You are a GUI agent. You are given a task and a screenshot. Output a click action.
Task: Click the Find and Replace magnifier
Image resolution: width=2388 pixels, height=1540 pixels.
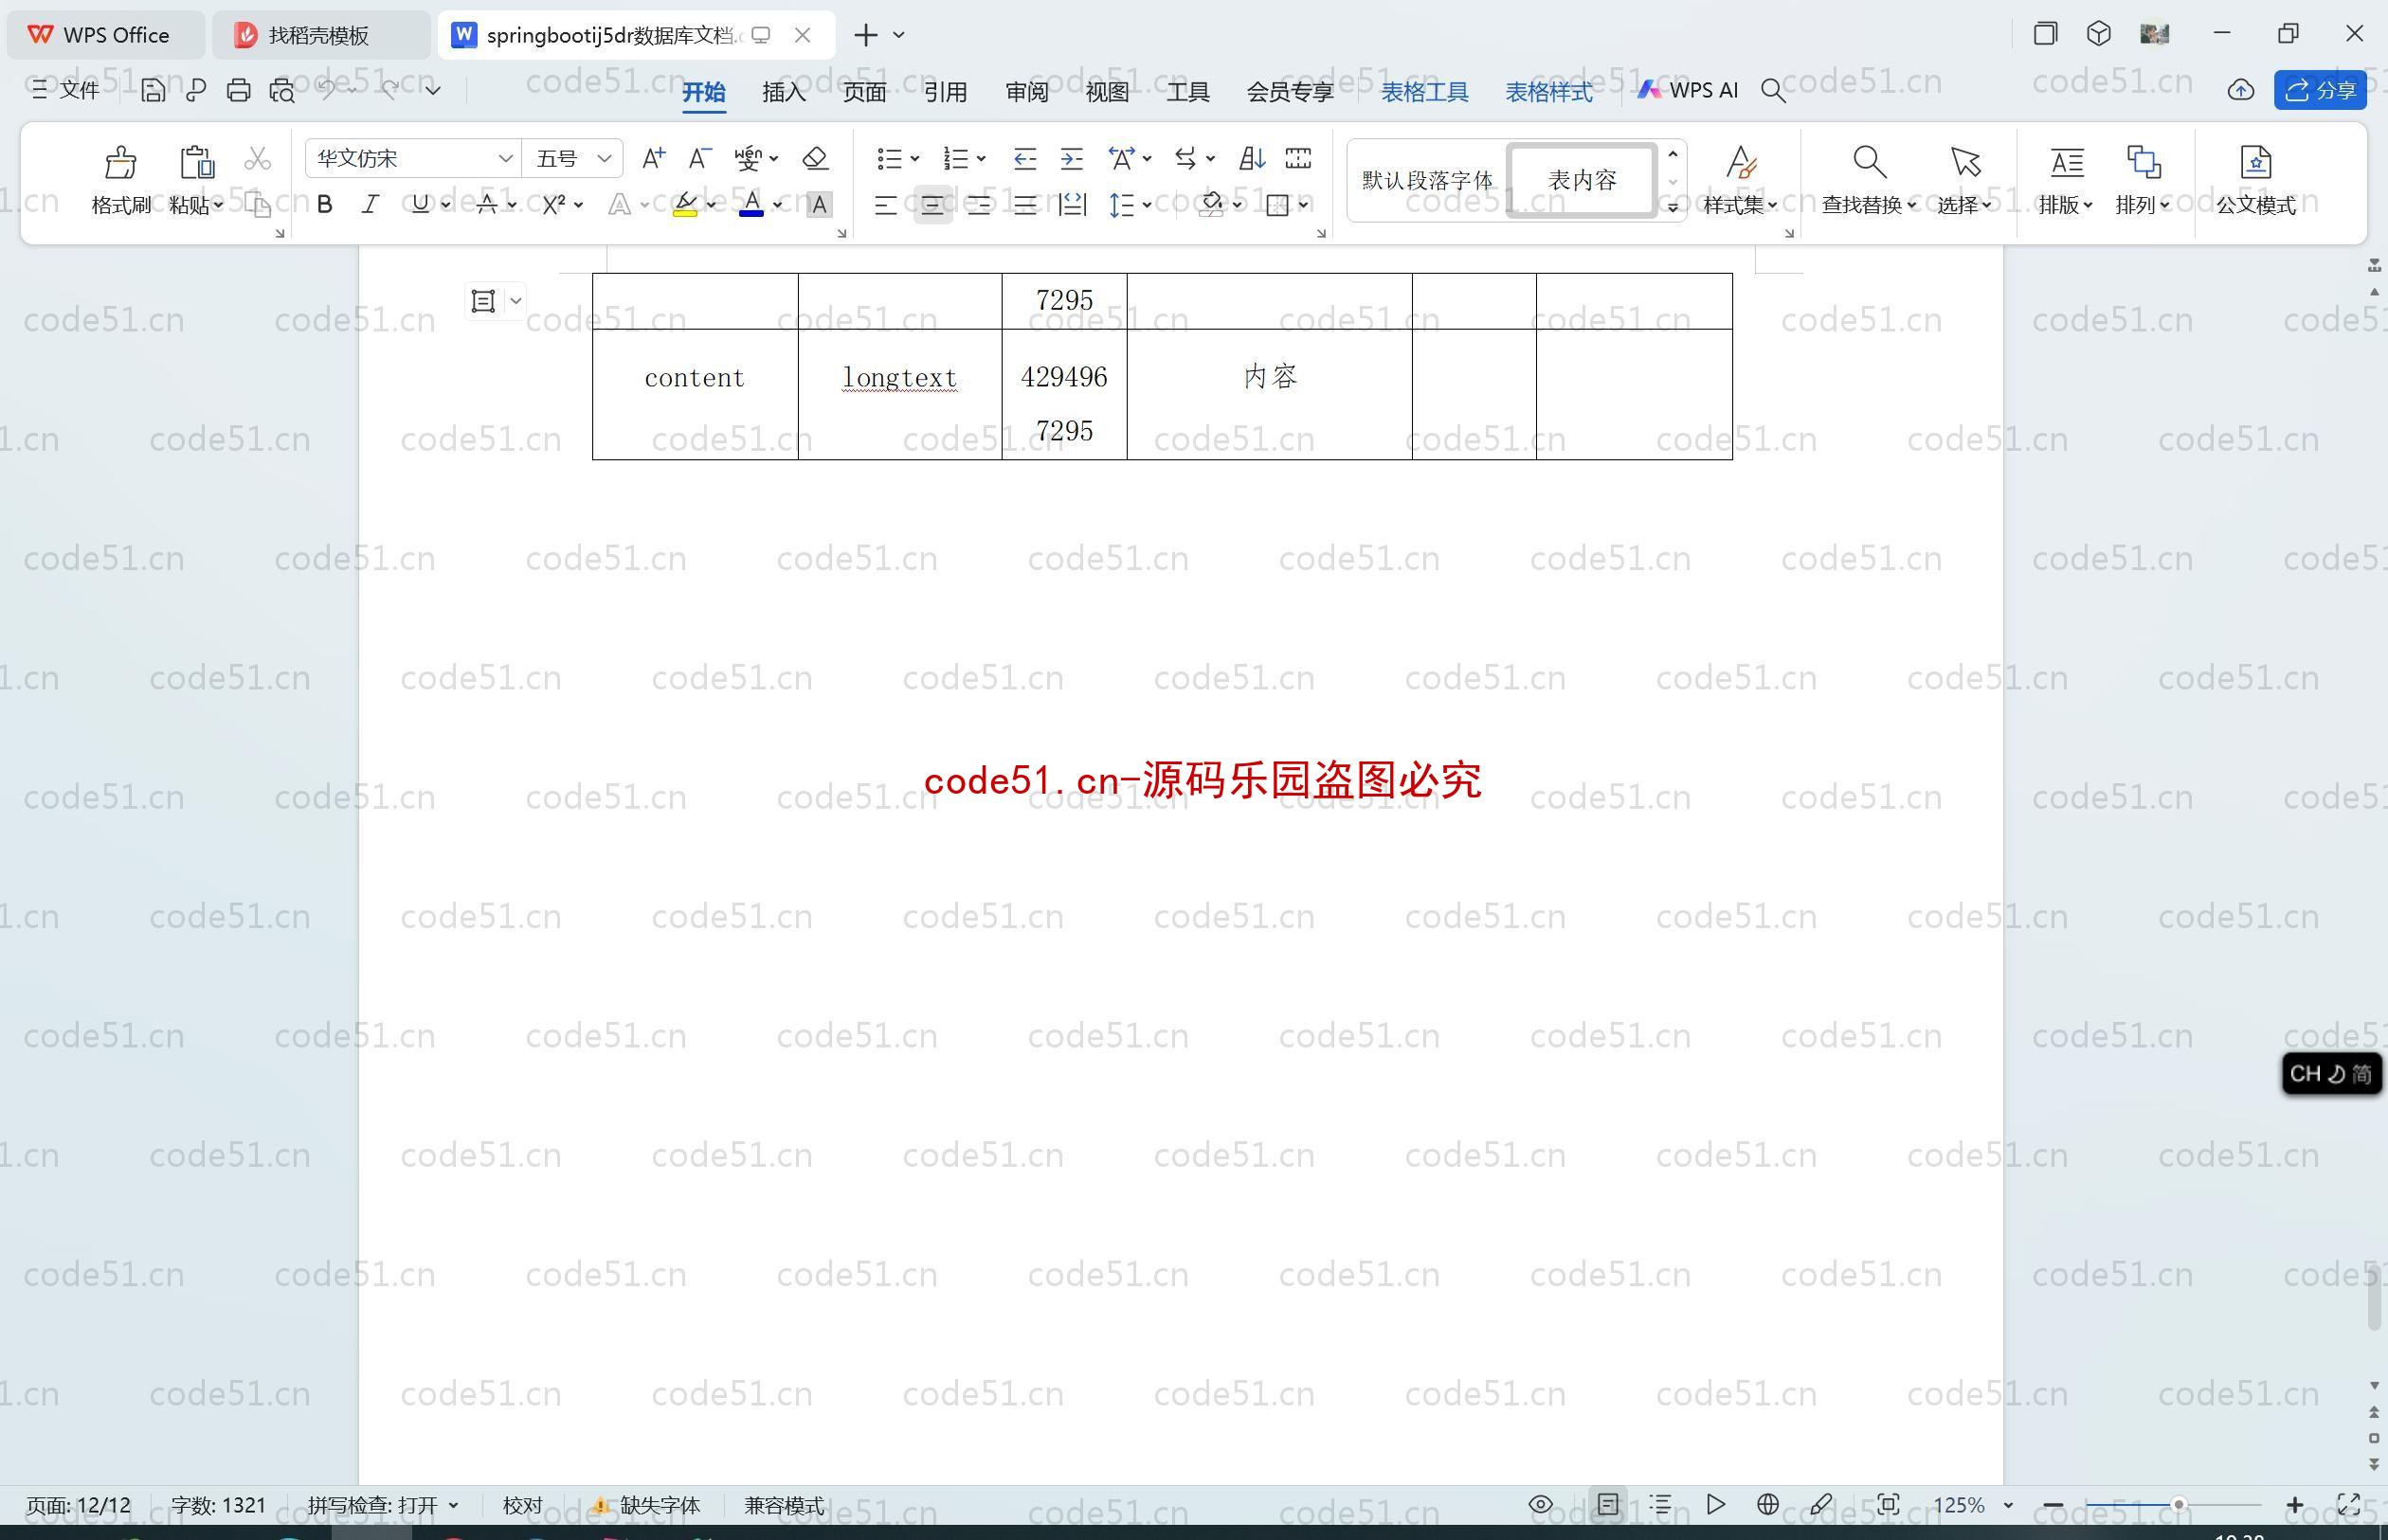1869,161
